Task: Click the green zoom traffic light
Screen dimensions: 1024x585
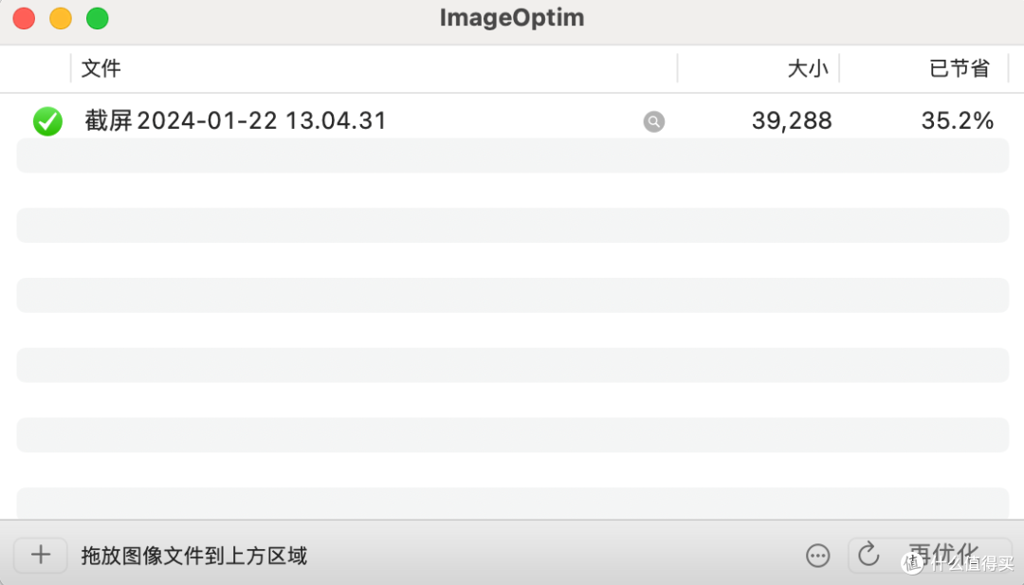Action: [x=96, y=17]
